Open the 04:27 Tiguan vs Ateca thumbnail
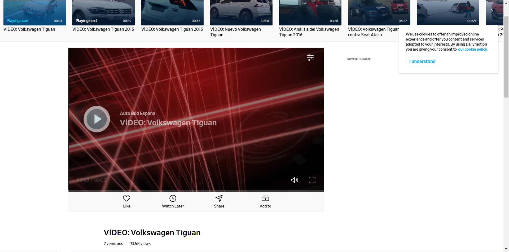The image size is (509, 252). tap(379, 13)
